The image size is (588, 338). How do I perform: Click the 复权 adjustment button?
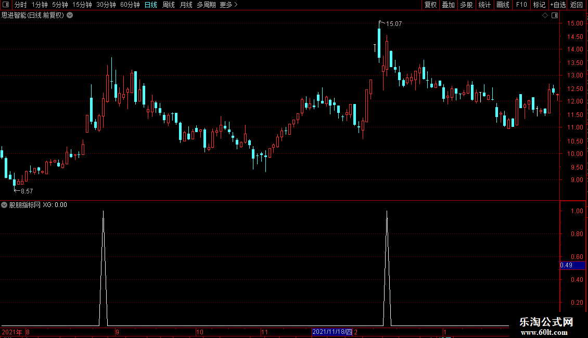click(x=430, y=5)
